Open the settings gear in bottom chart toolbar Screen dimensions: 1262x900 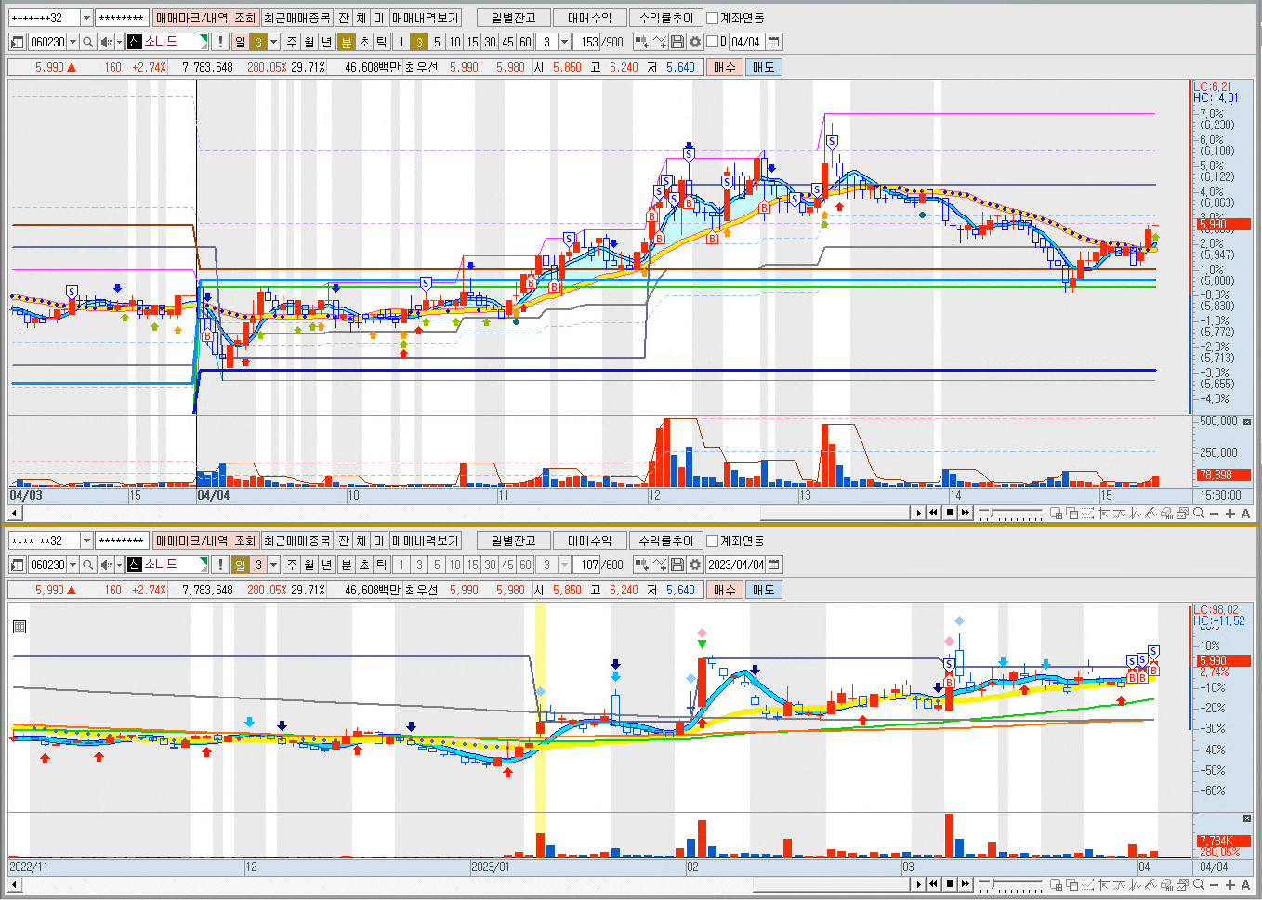click(694, 565)
